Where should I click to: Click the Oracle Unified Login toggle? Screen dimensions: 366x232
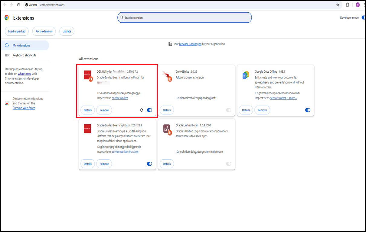click(x=229, y=164)
